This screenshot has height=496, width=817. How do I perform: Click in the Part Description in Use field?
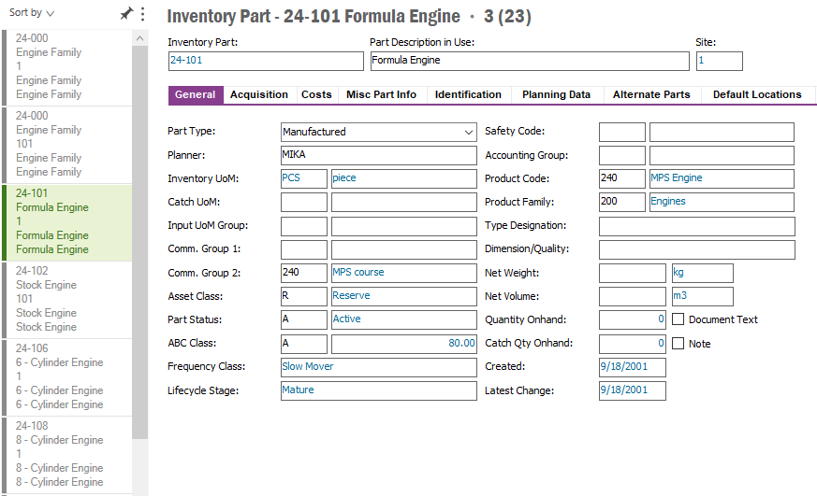pyautogui.click(x=529, y=61)
